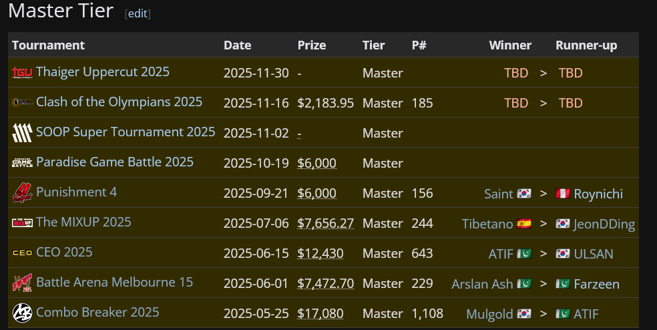Open the Thaiger Uppercut 2025 link

[x=103, y=71]
